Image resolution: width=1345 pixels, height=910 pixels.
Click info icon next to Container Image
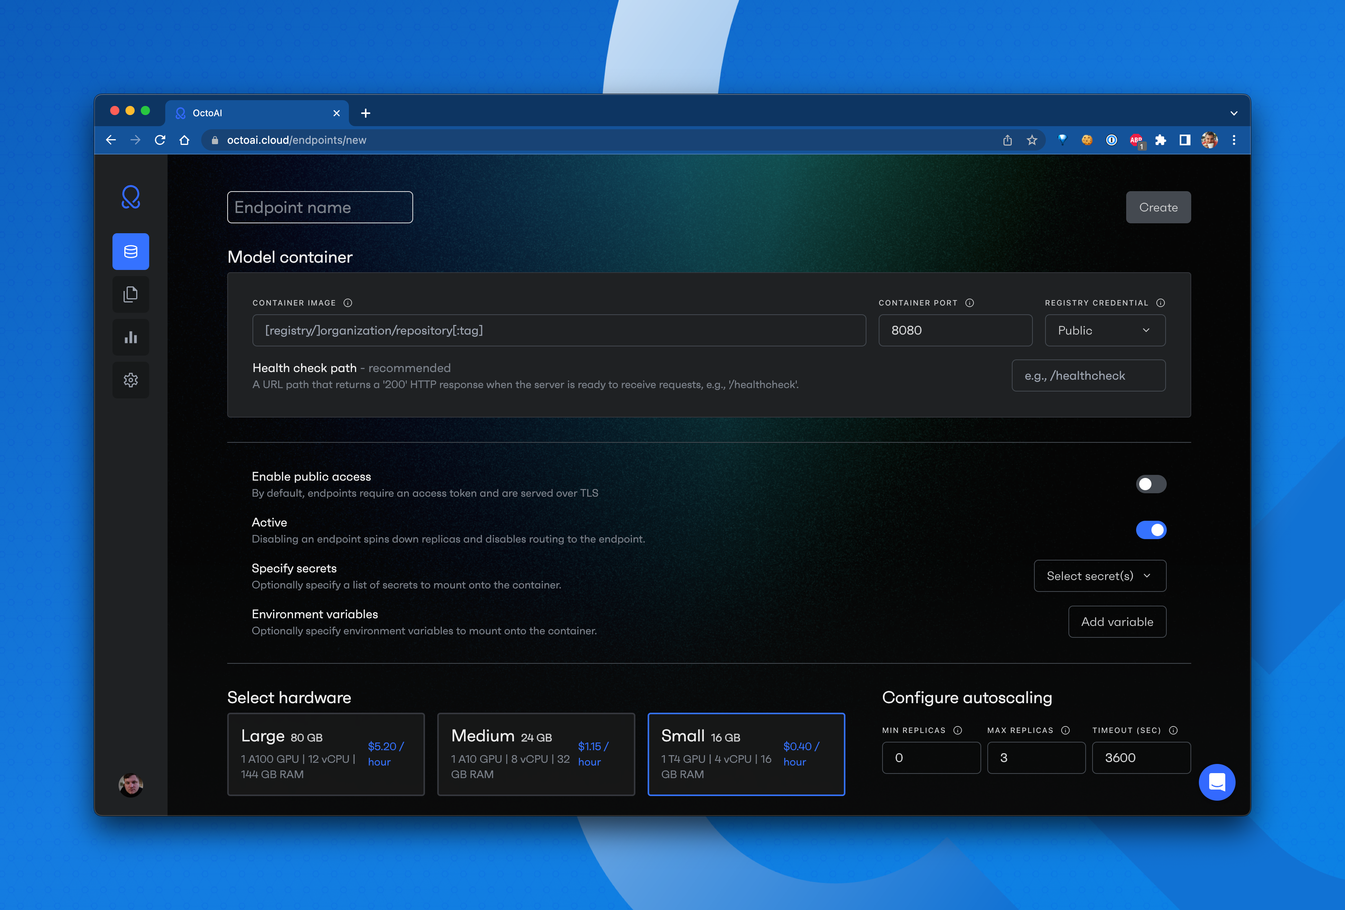(348, 302)
